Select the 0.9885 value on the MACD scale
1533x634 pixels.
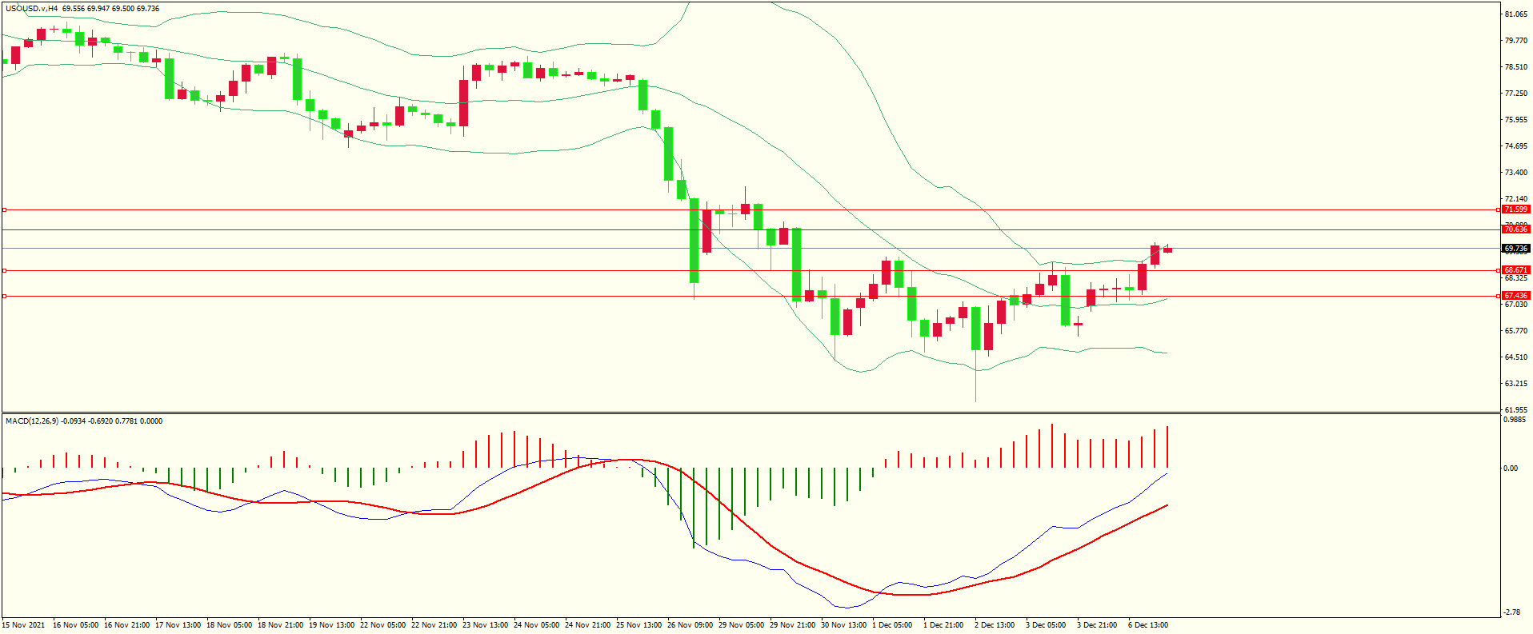(1515, 420)
